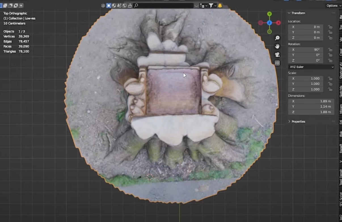Click Dimensions Z 1.88 m field

(311, 112)
